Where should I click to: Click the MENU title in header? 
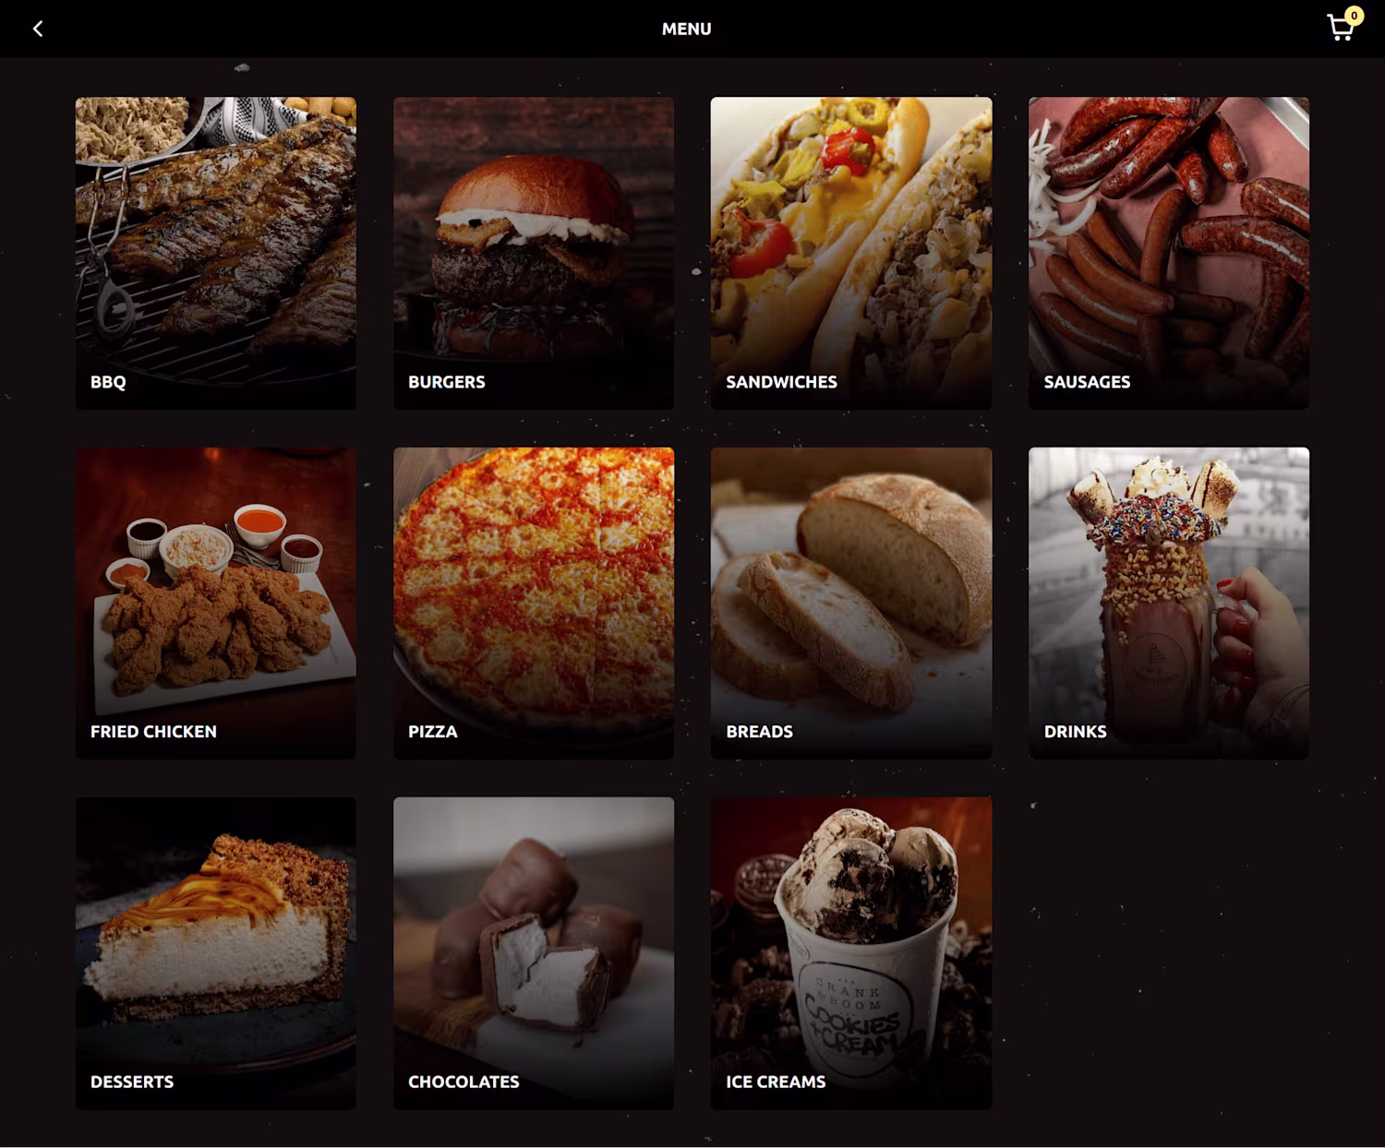point(686,29)
